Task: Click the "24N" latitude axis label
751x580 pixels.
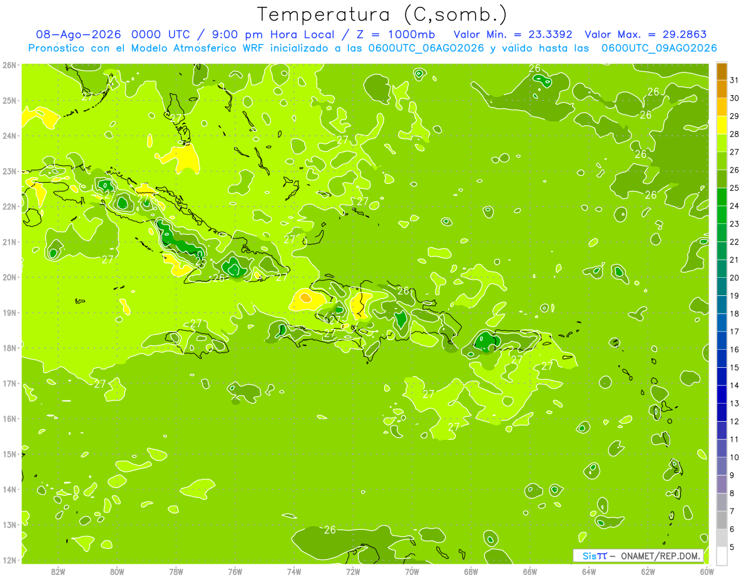Action: pyautogui.click(x=9, y=136)
